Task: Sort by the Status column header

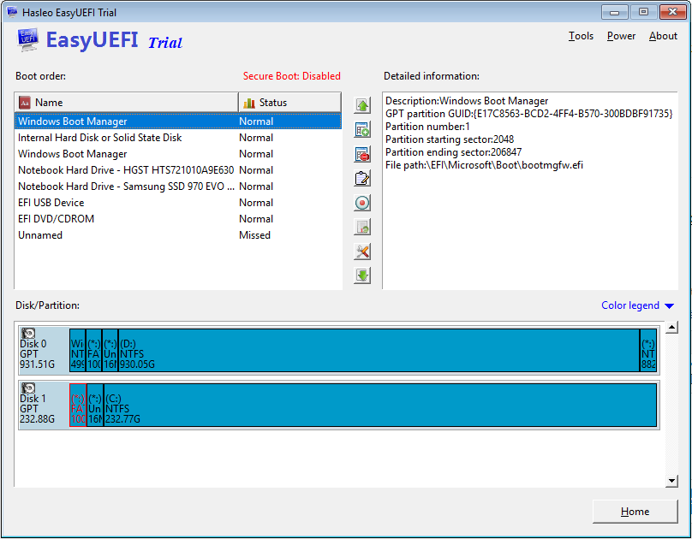Action: [289, 103]
